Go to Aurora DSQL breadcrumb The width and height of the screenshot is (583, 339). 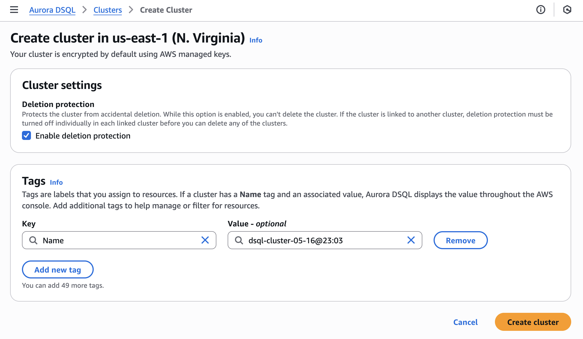coord(52,10)
